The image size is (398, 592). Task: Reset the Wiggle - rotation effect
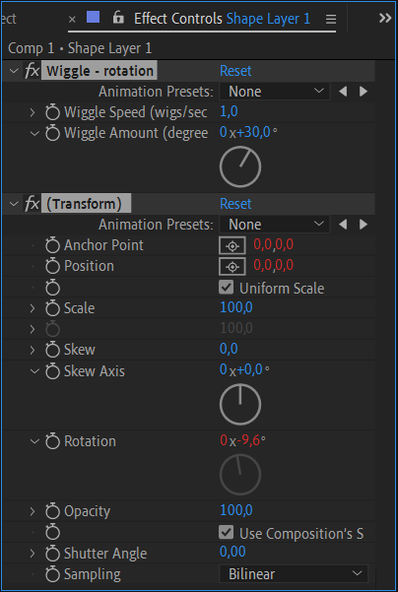tap(235, 71)
